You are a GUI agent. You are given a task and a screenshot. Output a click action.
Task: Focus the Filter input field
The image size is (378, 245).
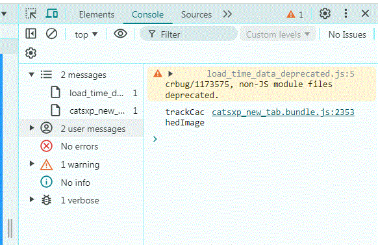point(188,34)
